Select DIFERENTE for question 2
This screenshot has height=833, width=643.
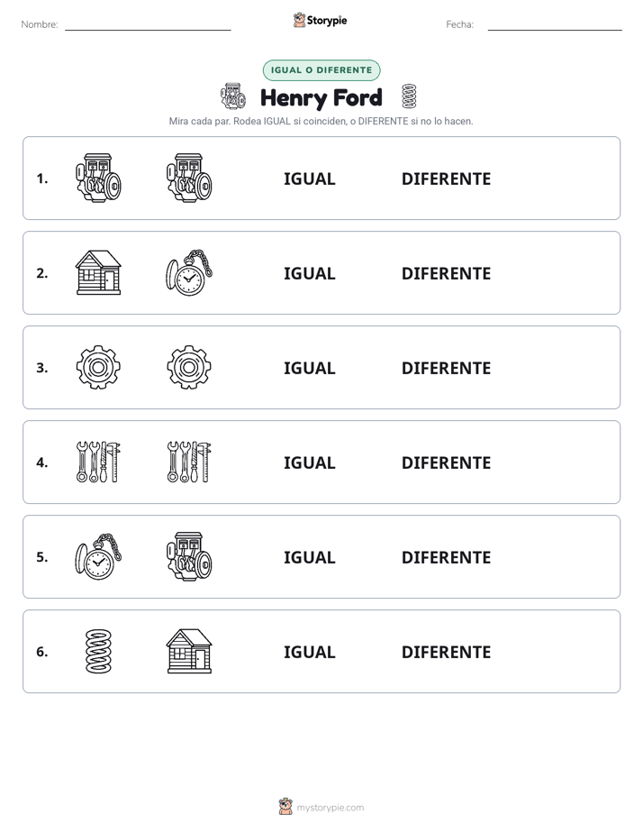[446, 273]
